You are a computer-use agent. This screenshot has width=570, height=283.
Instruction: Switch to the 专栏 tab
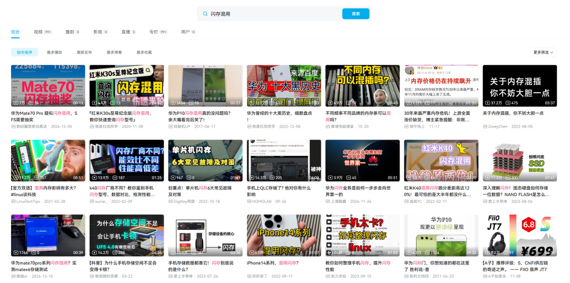pos(158,32)
